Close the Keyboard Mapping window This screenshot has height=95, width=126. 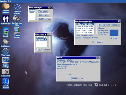coord(50,34)
